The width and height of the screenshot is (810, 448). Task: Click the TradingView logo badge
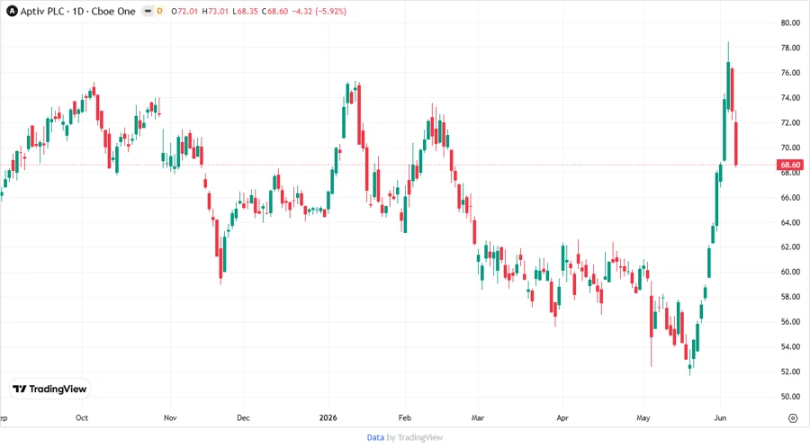(x=49, y=390)
